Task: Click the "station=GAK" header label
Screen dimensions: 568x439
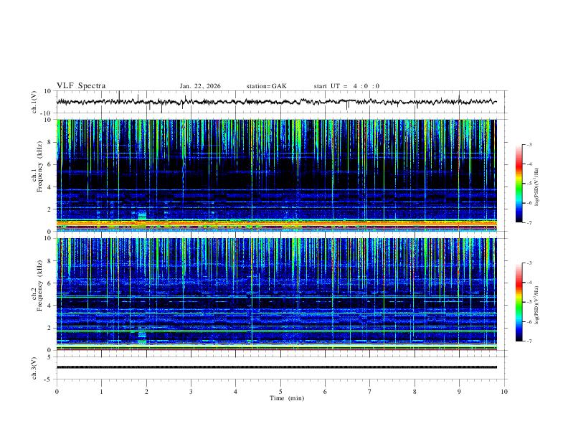Action: [x=266, y=86]
